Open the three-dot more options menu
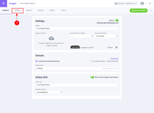The width and height of the screenshot is (154, 113). point(151,11)
